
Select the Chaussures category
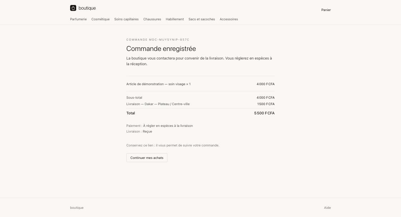[152, 19]
